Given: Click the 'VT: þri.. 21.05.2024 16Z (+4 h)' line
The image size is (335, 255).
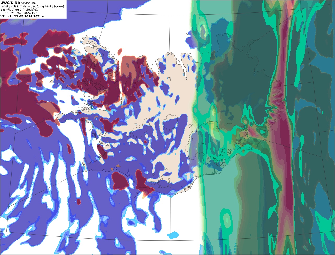Looking at the screenshot, I should (25, 16).
